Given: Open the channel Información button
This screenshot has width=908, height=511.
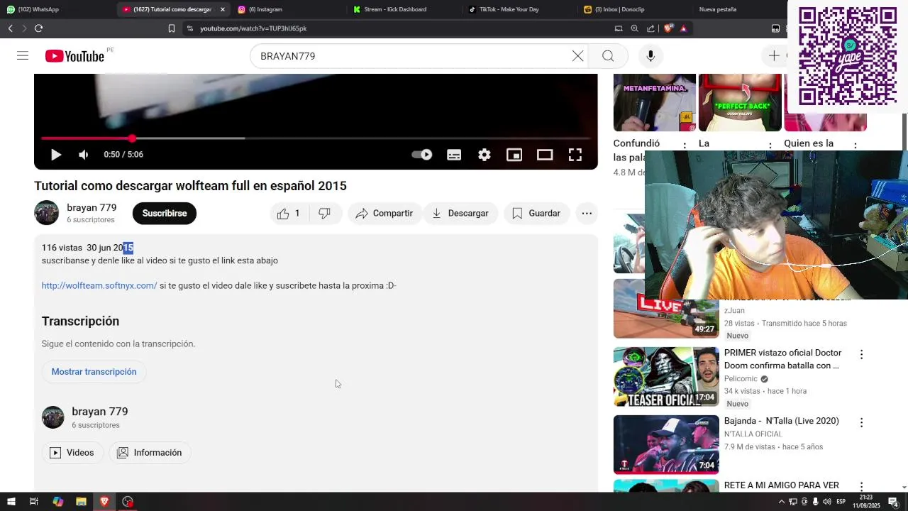Looking at the screenshot, I should (150, 453).
